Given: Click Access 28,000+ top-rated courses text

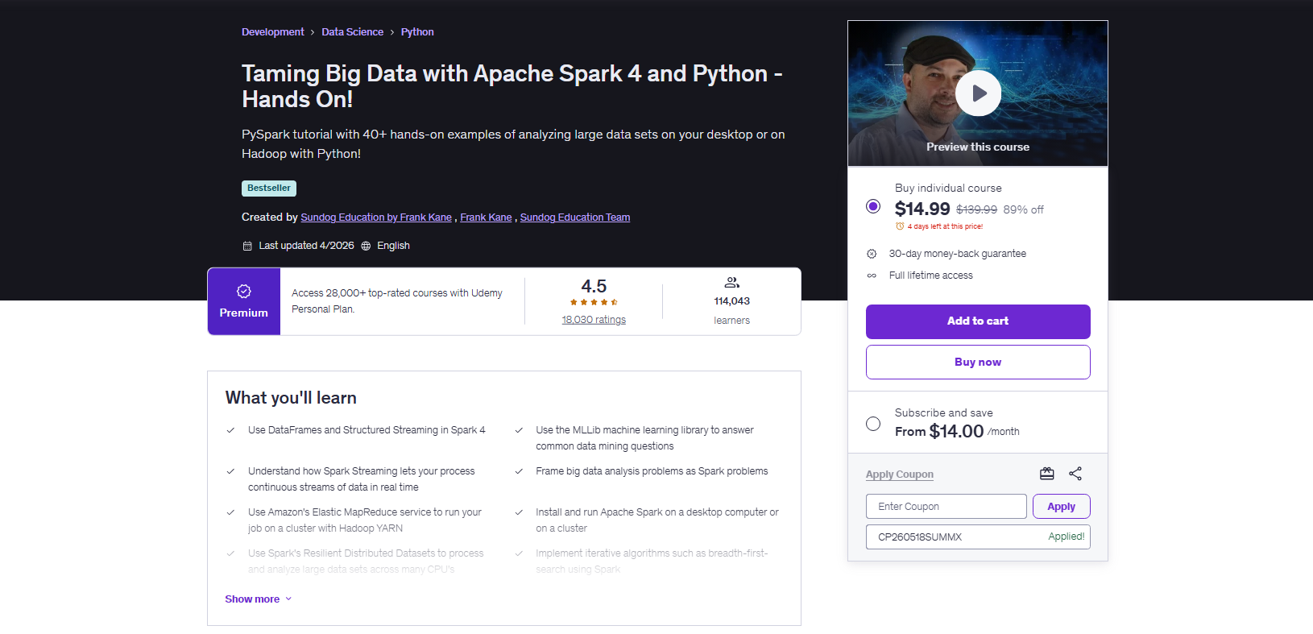Looking at the screenshot, I should click(397, 301).
